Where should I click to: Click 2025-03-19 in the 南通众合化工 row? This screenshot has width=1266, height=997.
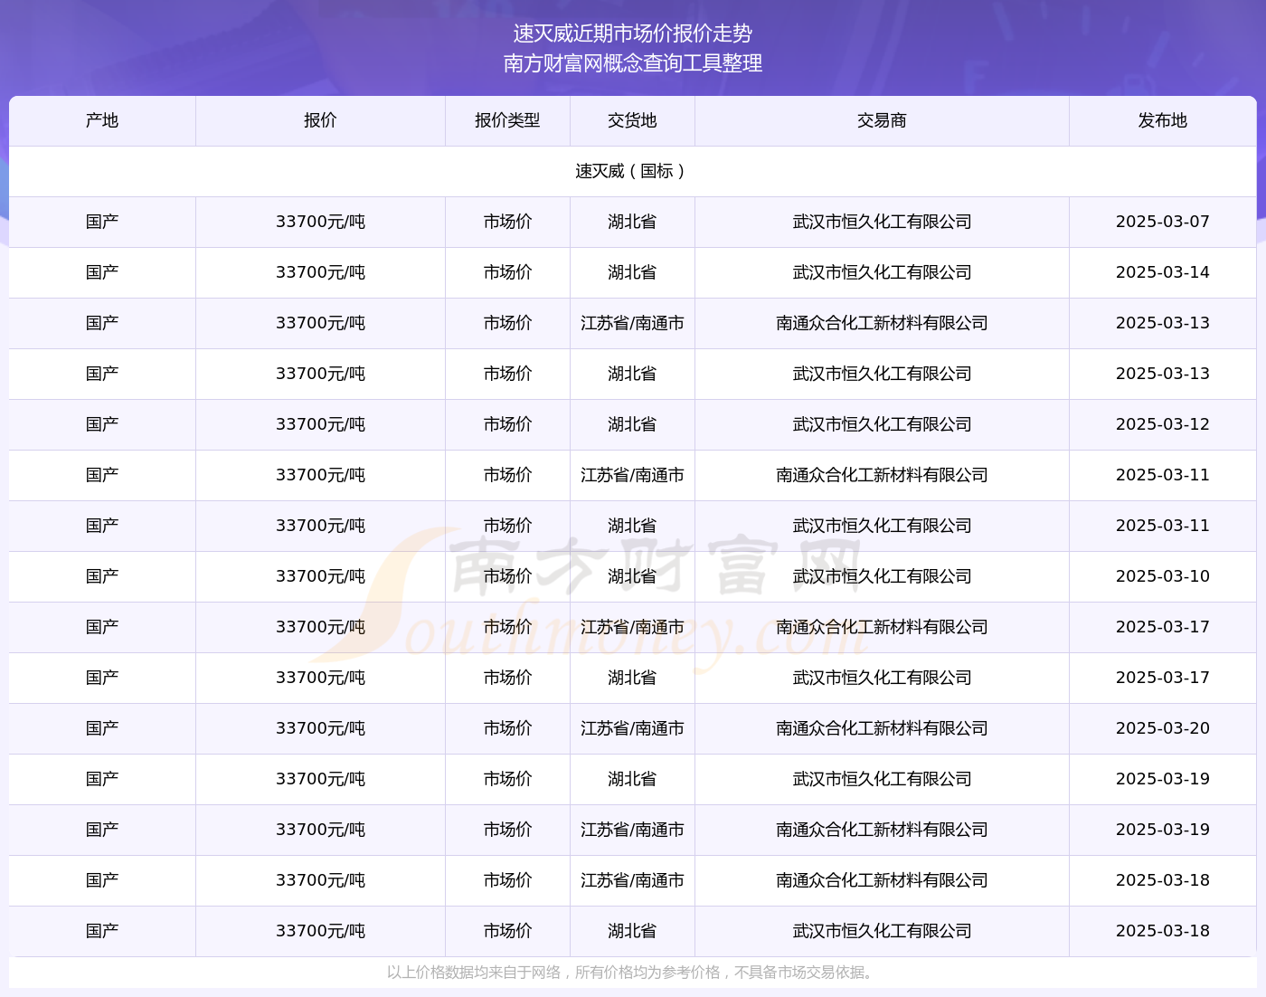tap(1162, 830)
